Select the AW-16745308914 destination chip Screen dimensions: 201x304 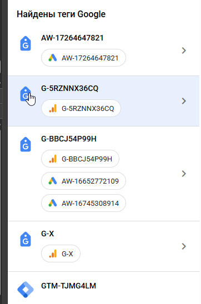coord(83,203)
